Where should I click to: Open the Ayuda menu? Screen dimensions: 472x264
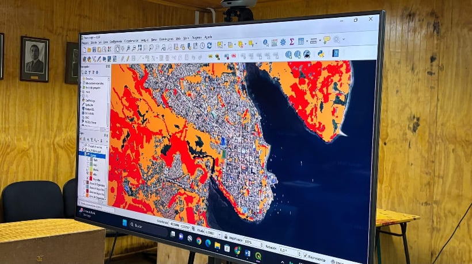(x=208, y=37)
